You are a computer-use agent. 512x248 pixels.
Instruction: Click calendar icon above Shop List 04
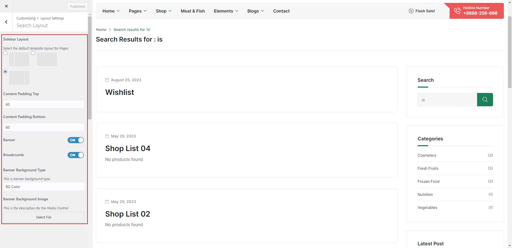click(107, 136)
